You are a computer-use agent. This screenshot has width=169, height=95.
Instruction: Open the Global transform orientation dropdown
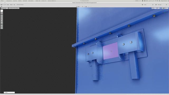pos(79,7)
